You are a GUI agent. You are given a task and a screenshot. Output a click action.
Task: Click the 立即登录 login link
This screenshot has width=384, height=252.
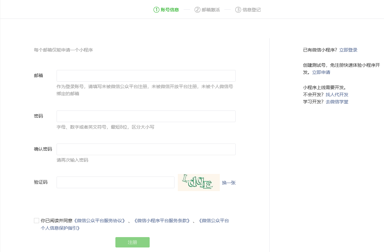(x=348, y=50)
